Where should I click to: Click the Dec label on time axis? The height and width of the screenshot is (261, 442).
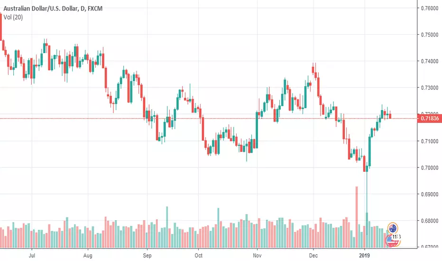313,255
